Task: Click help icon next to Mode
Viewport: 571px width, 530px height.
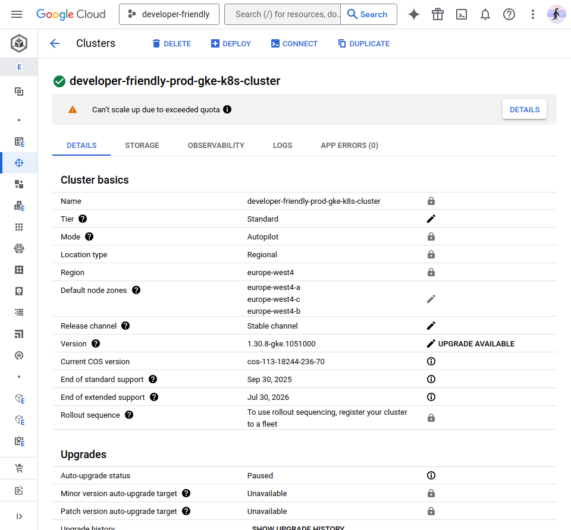Action: (89, 236)
